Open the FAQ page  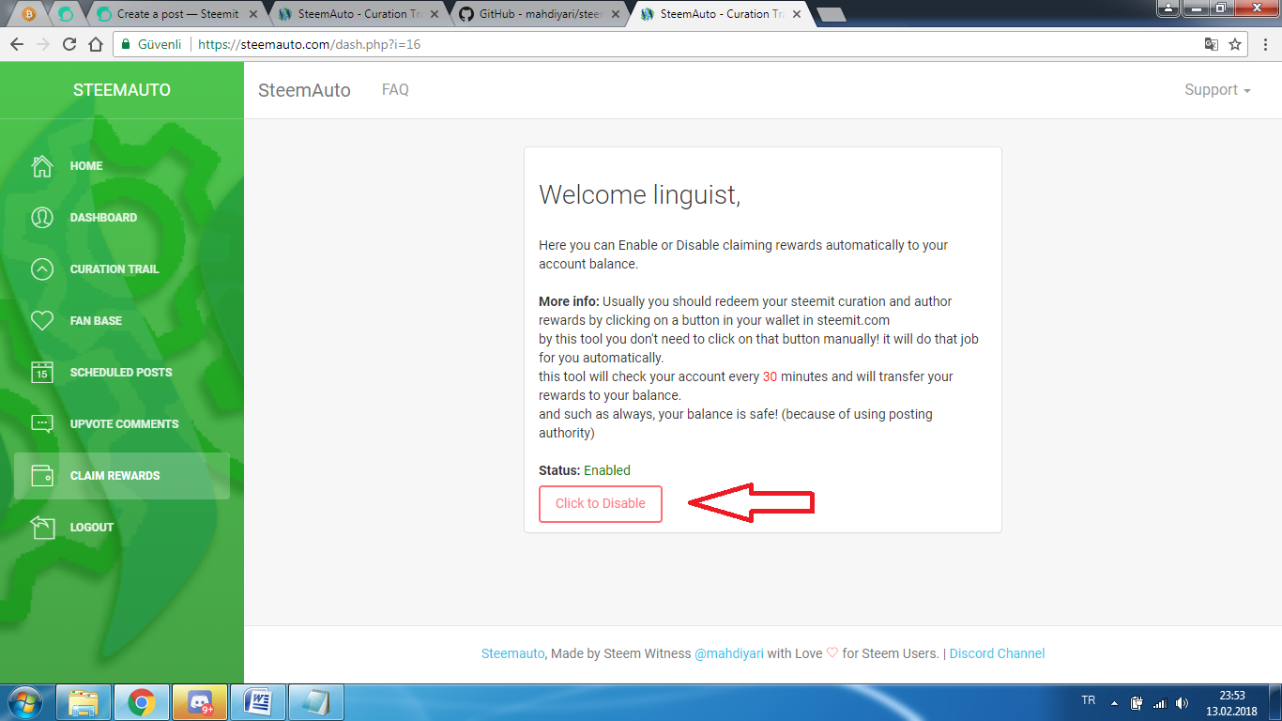point(395,90)
